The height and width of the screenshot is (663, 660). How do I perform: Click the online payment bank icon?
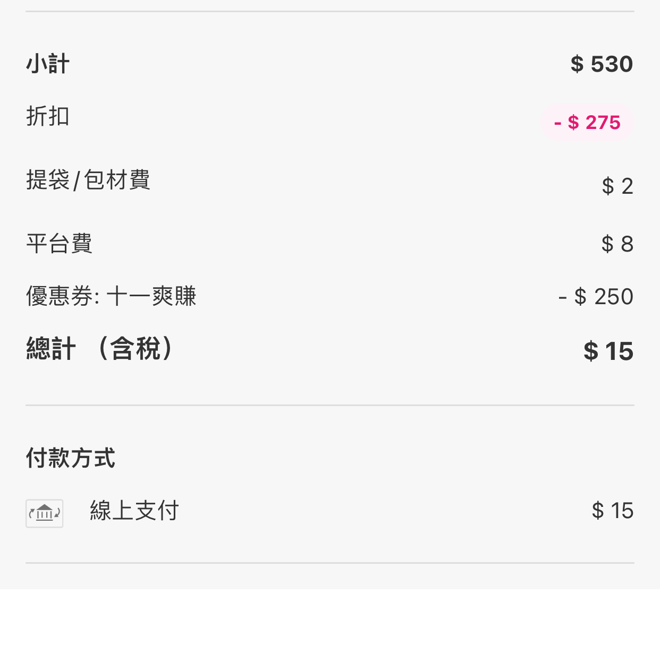pos(45,513)
